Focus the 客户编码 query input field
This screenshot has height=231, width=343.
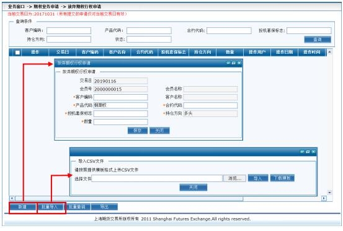pyautogui.click(x=69, y=30)
